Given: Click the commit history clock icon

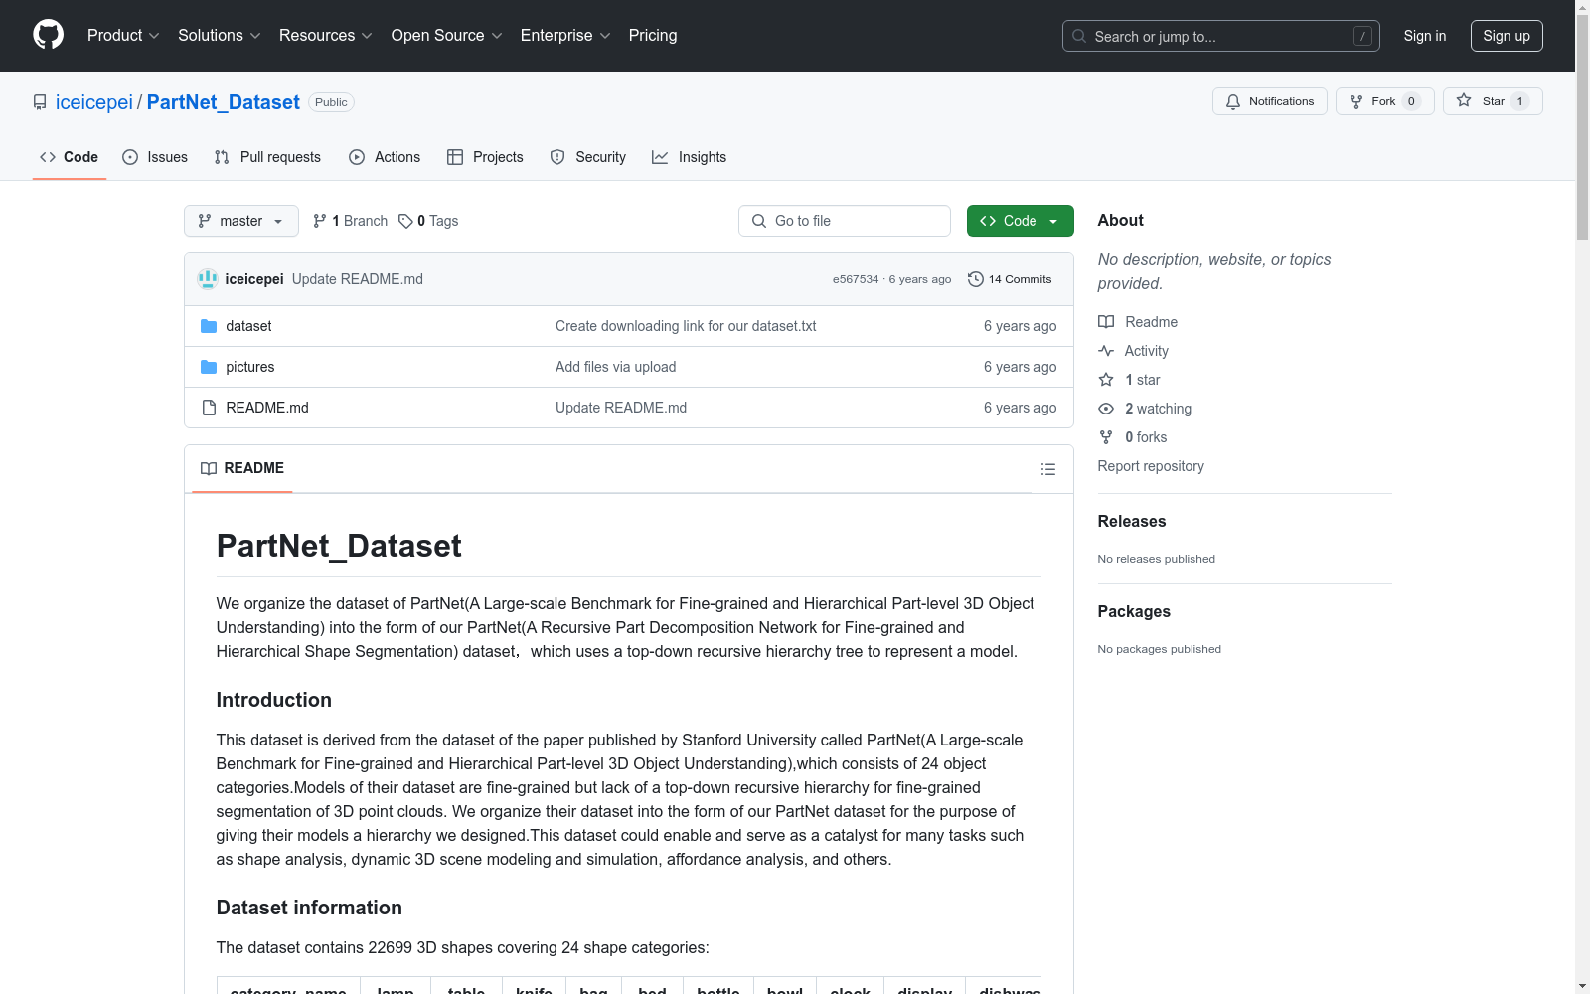Looking at the screenshot, I should click(x=976, y=279).
